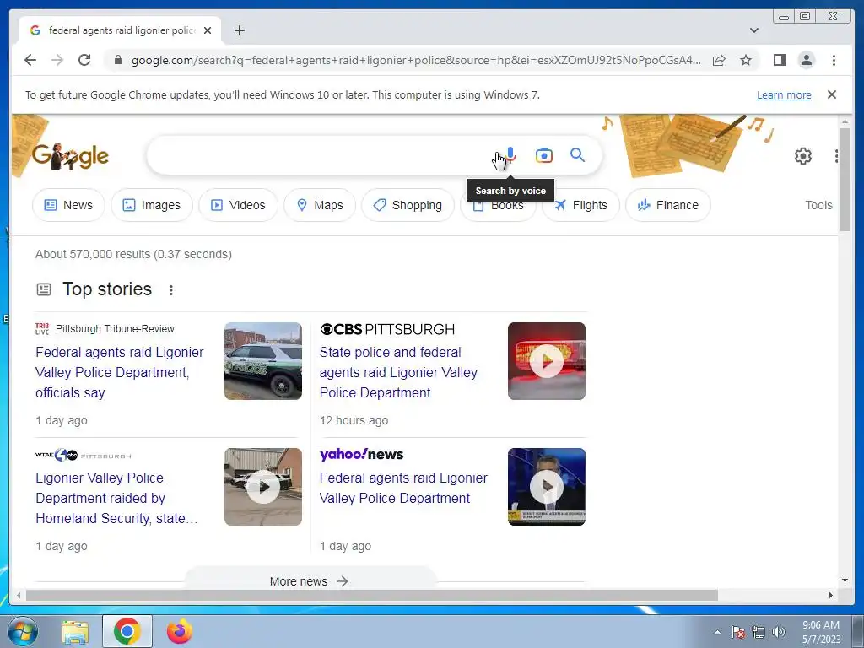Close the federal agents raid ligonier tab

coord(208,30)
